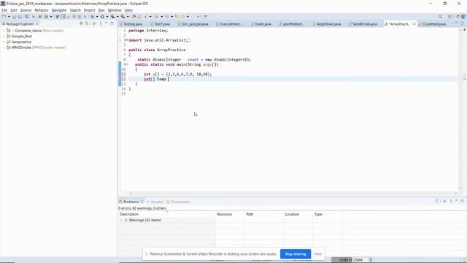The height and width of the screenshot is (263, 467).
Task: Expand Warnings (42 items) row
Action: pos(121,220)
